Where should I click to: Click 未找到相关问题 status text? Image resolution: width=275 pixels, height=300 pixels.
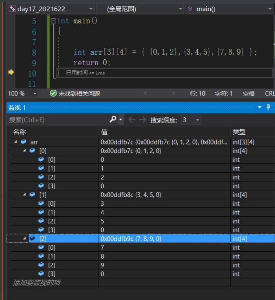79,93
